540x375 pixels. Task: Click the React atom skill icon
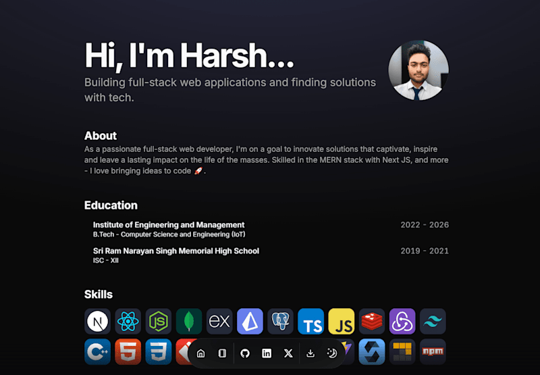coord(128,321)
